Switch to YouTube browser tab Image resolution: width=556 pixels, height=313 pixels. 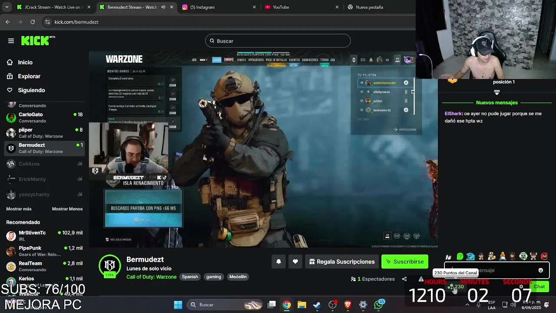point(301,7)
